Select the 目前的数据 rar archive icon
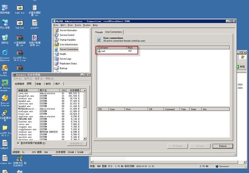 tap(20, 40)
